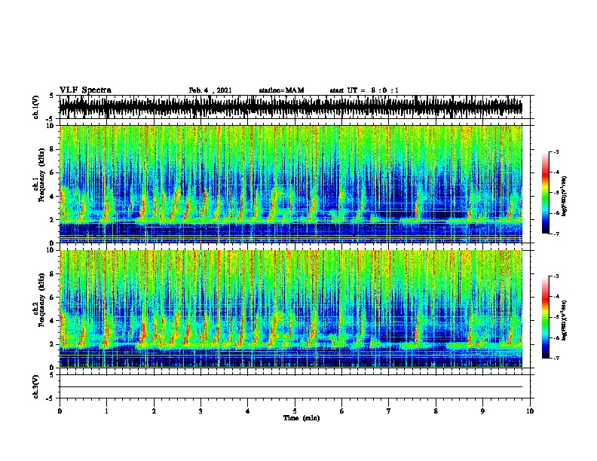Click the "station=MAM" header label
Image resolution: width=597 pixels, height=461 pixels.
281,90
